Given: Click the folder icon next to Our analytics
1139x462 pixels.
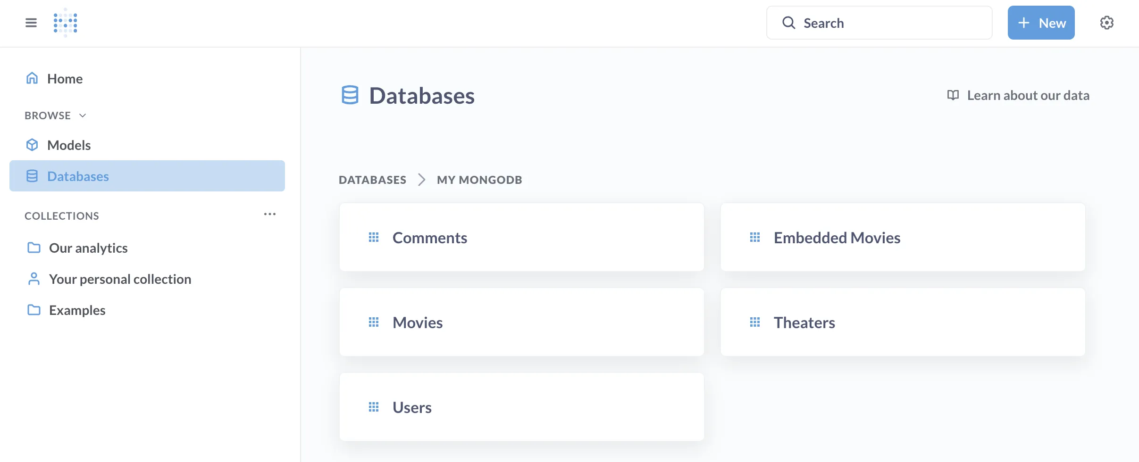Looking at the screenshot, I should coord(33,247).
